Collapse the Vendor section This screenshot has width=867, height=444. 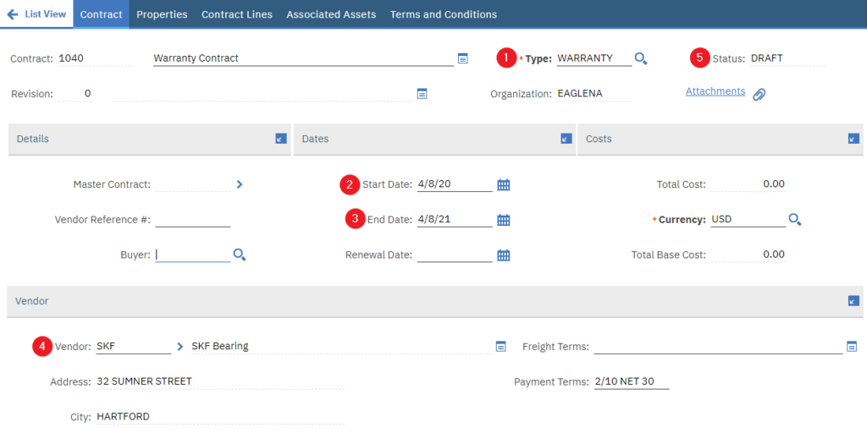coord(853,301)
